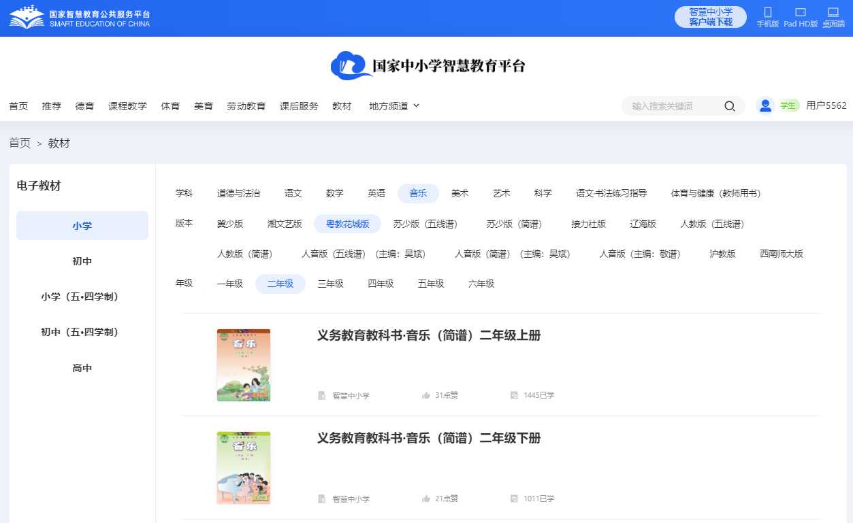Screen dimensions: 853x523
Task: Click the 已学 icon for 二年级下册
Action: (x=515, y=499)
